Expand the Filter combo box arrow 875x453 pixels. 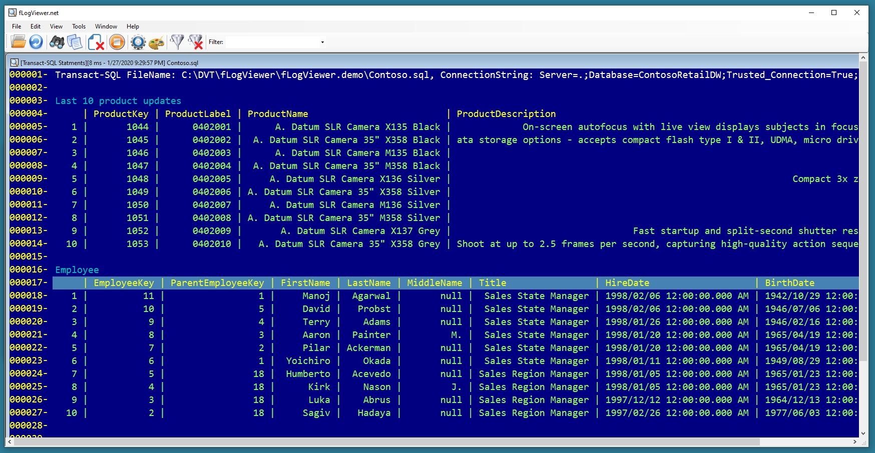(322, 42)
